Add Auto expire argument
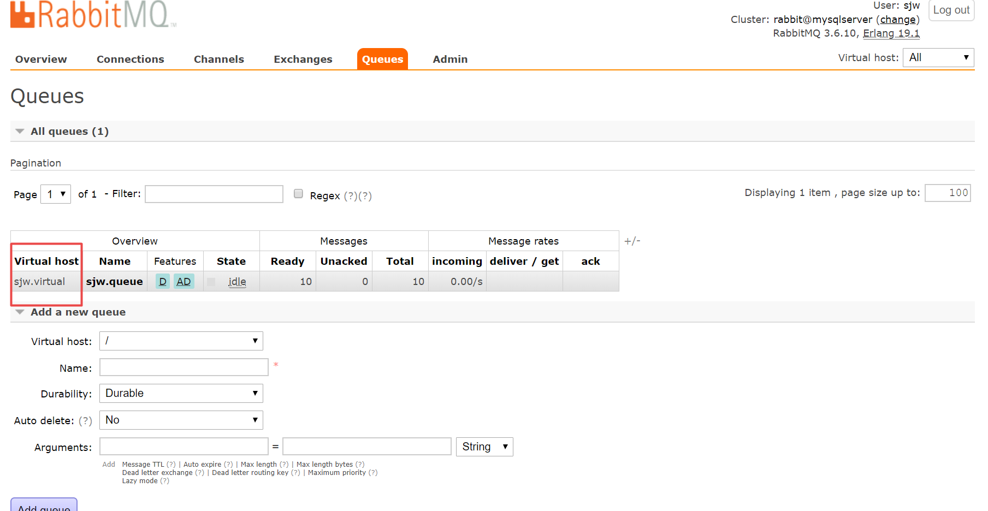 (202, 465)
